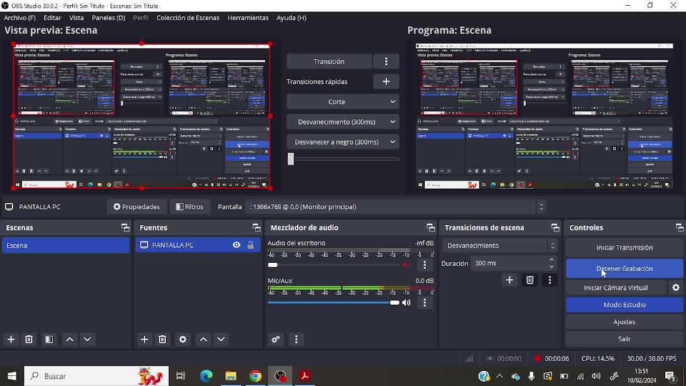The image size is (686, 386).
Task: Open audio mixer options three-dot menu
Action: [296, 339]
